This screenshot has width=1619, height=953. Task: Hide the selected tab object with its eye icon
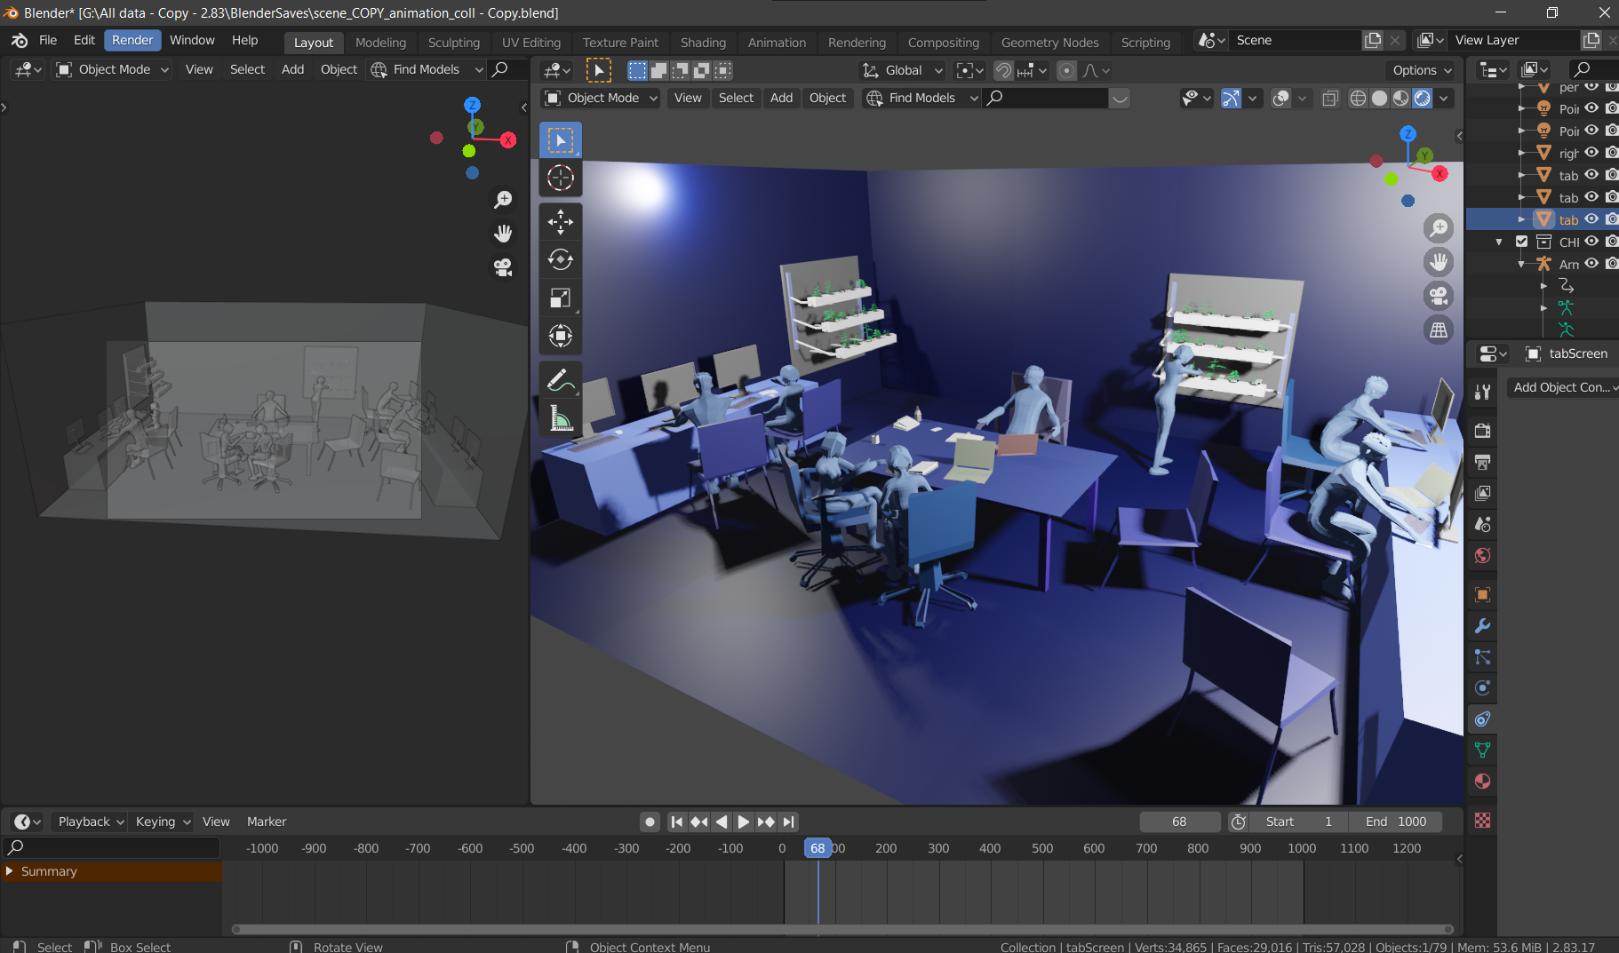click(x=1591, y=219)
